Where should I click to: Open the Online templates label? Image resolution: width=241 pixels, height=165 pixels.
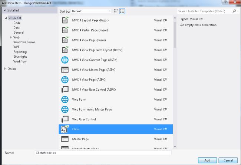click(12, 69)
